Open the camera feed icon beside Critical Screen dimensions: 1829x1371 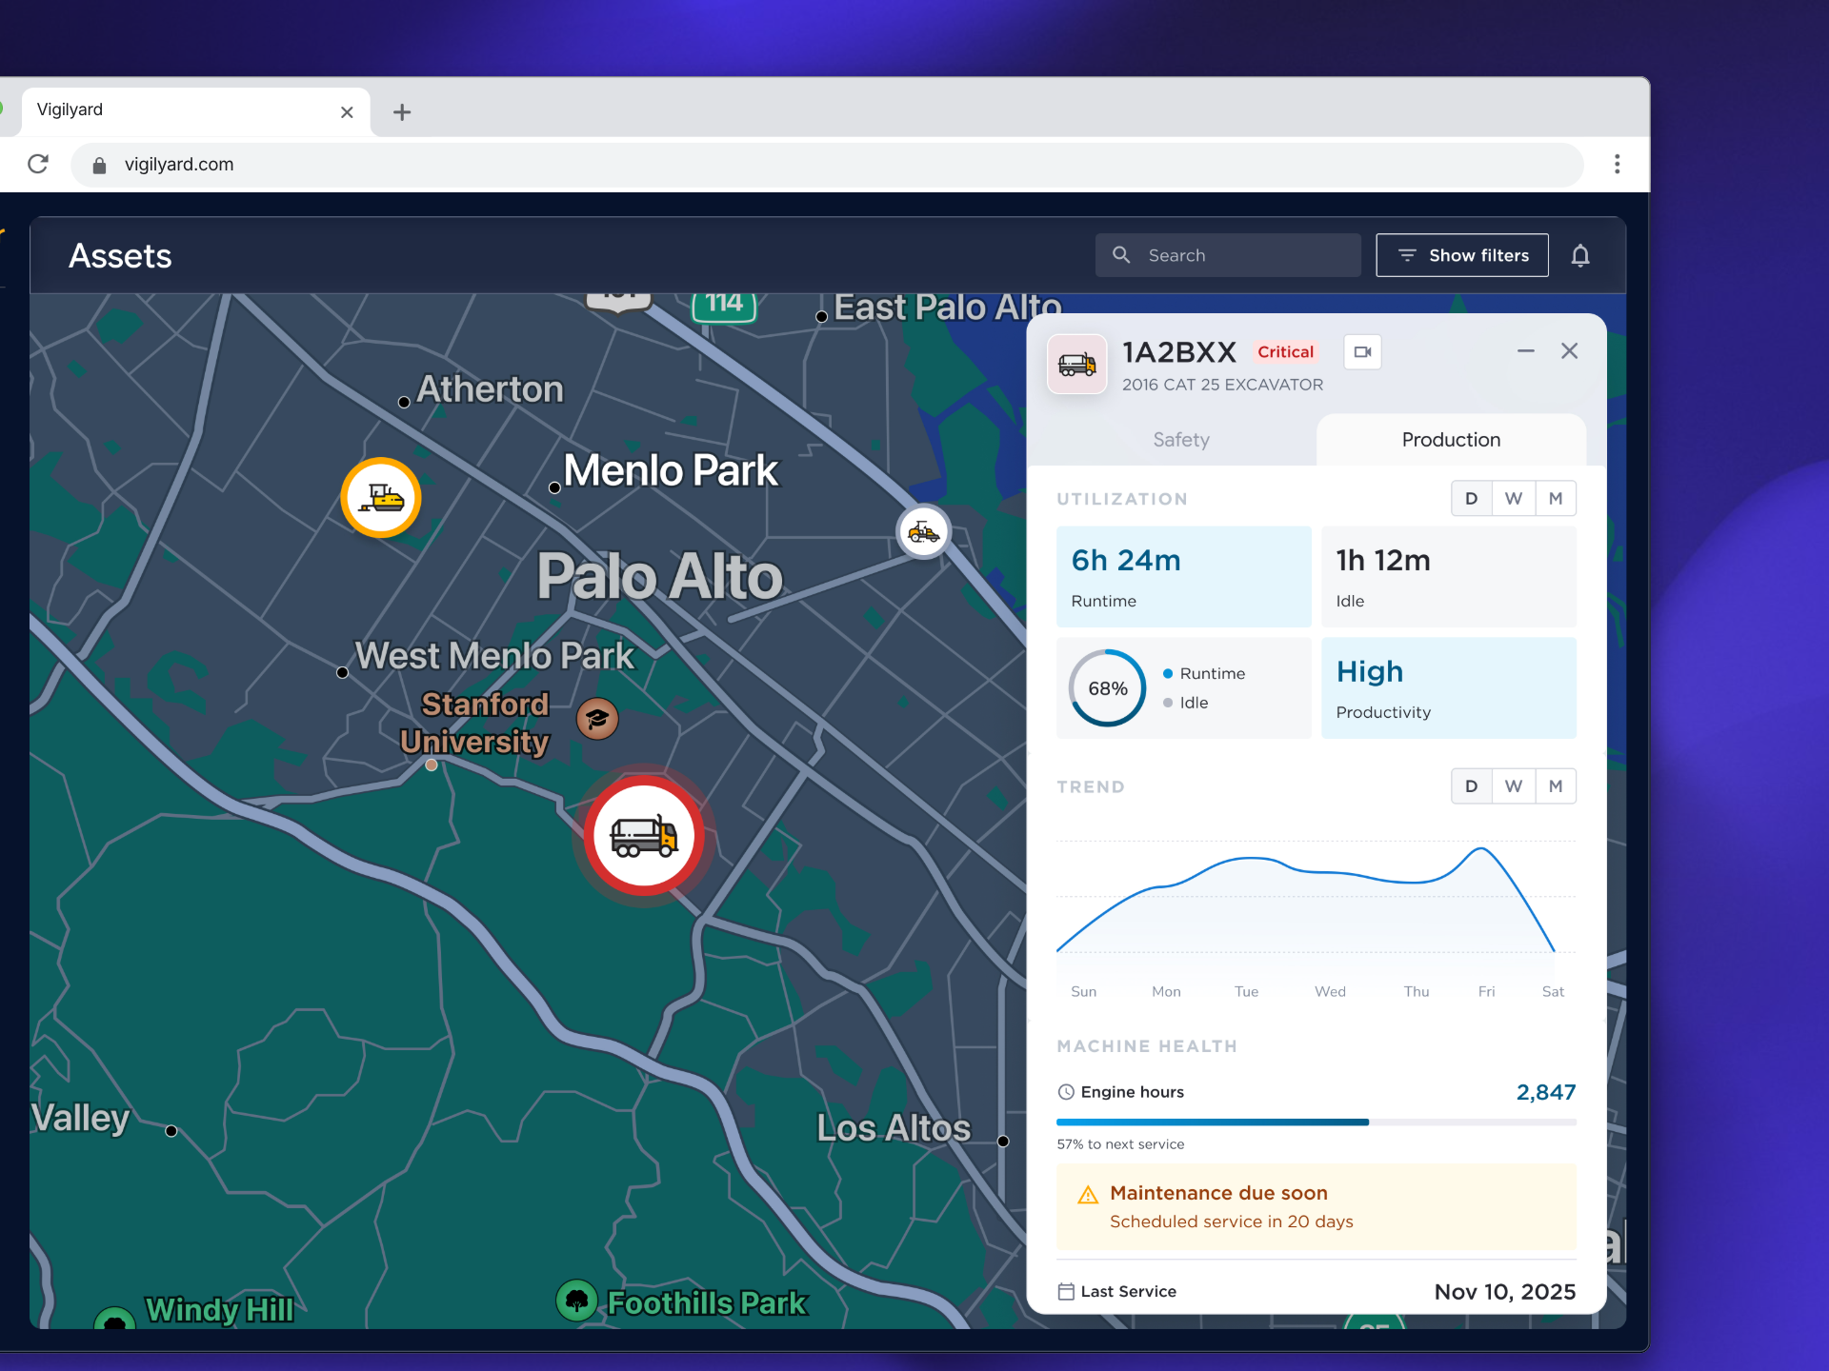(1362, 351)
